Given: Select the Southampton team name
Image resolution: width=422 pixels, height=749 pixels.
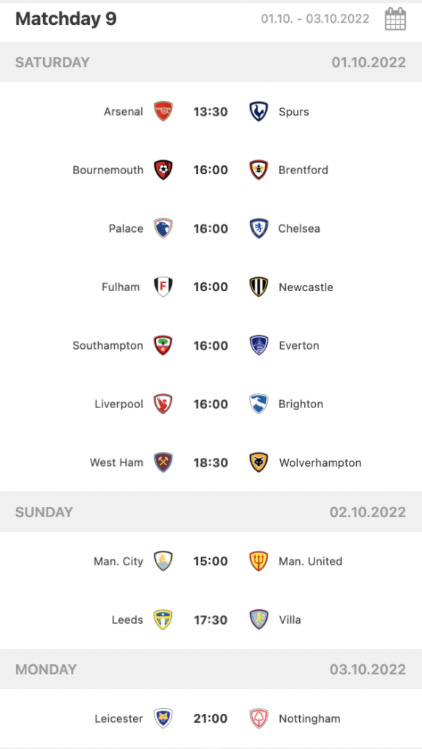Looking at the screenshot, I should [x=108, y=345].
